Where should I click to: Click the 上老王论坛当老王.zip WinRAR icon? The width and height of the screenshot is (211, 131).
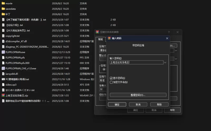[3, 95]
